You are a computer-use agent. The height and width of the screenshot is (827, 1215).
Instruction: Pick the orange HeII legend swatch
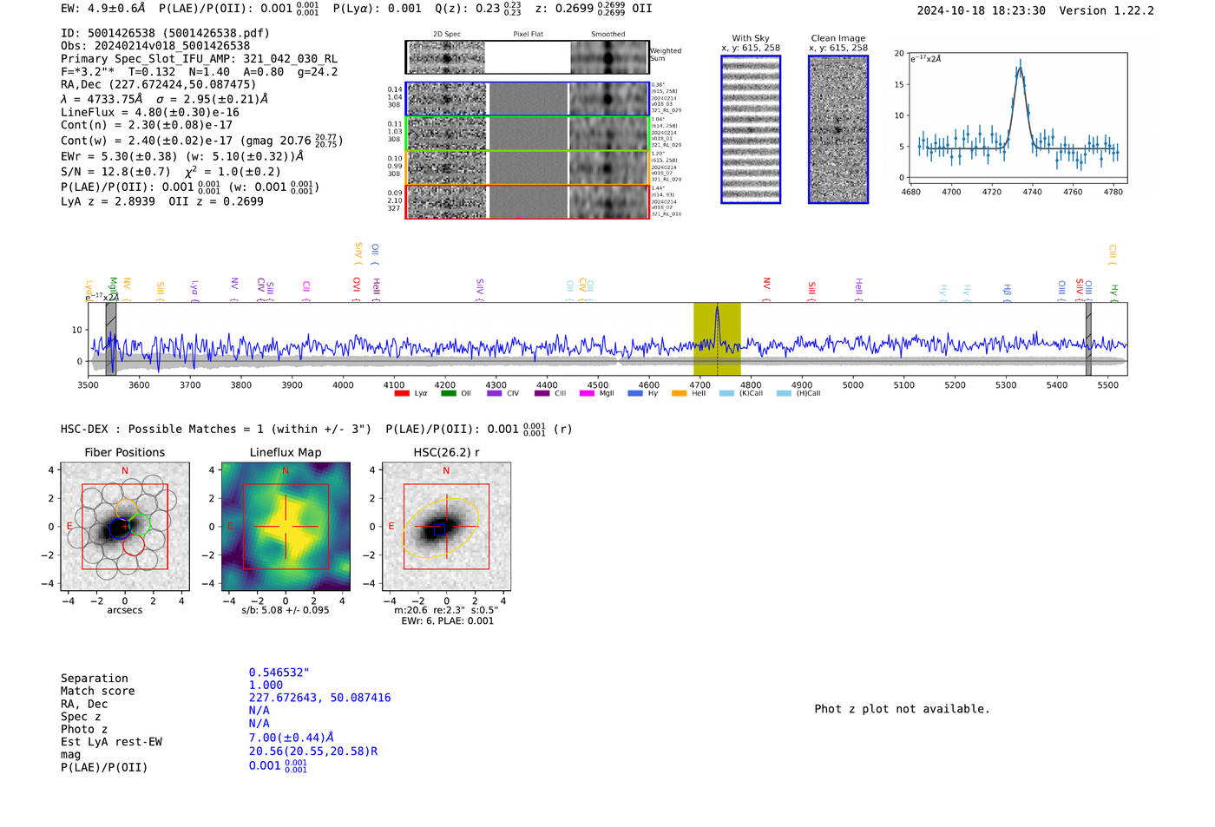679,394
